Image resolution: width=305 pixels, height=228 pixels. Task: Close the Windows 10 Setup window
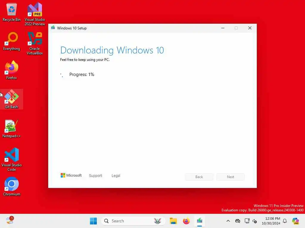tap(250, 28)
